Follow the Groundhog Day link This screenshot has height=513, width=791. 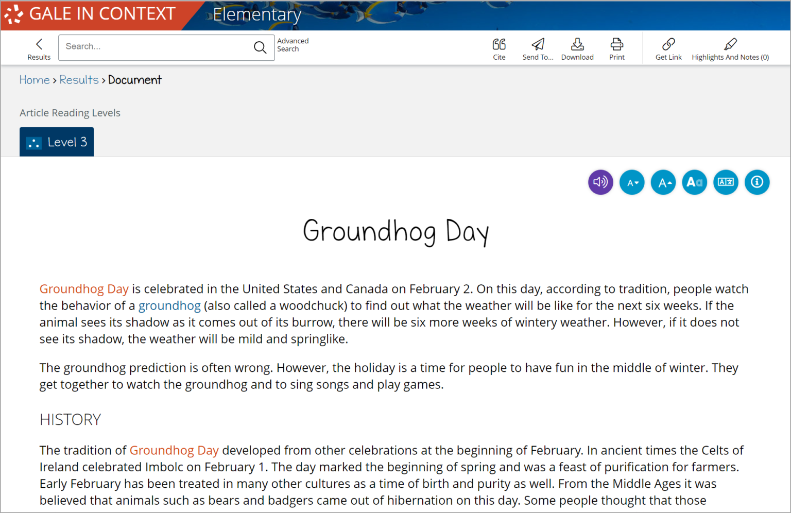(x=84, y=289)
